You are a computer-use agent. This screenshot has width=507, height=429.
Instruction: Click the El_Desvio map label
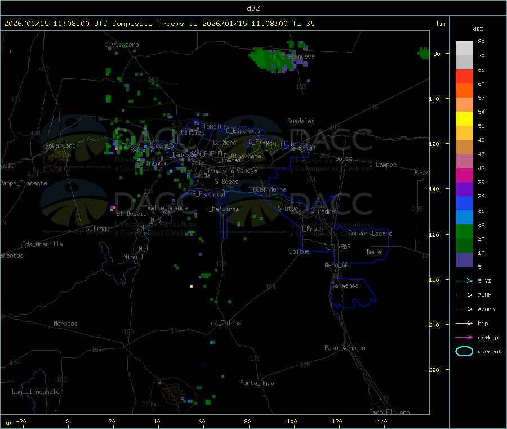click(x=131, y=214)
